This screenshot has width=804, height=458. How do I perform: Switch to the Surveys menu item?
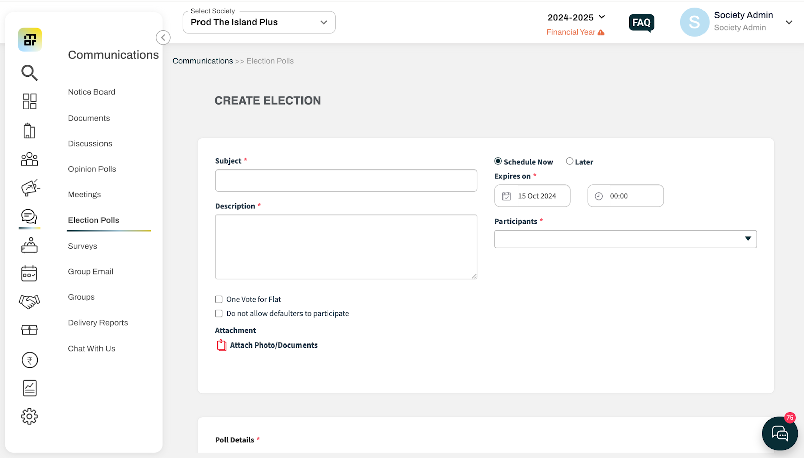click(82, 246)
